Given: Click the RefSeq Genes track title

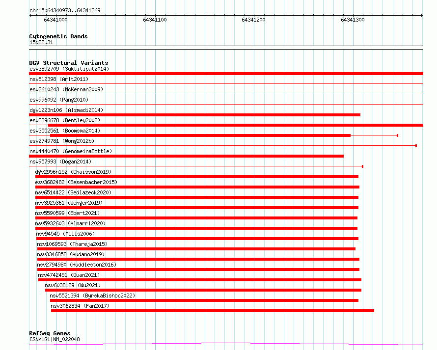Looking at the screenshot, I should (50, 333).
